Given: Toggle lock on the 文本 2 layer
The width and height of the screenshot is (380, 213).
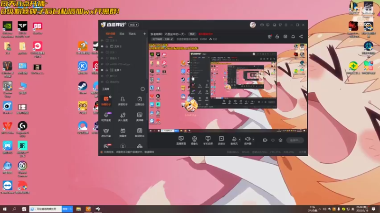Looking at the screenshot, I should coord(106,46).
